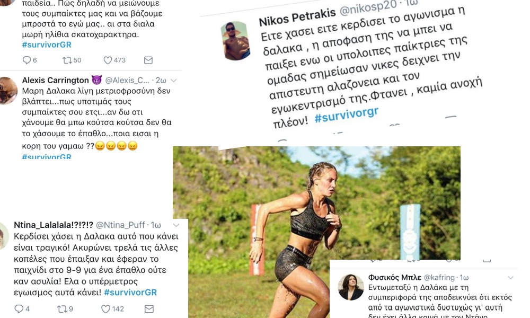Open dropdown arrow on Φυσικός Μπλε tweet
The image size is (530, 318).
511,277
